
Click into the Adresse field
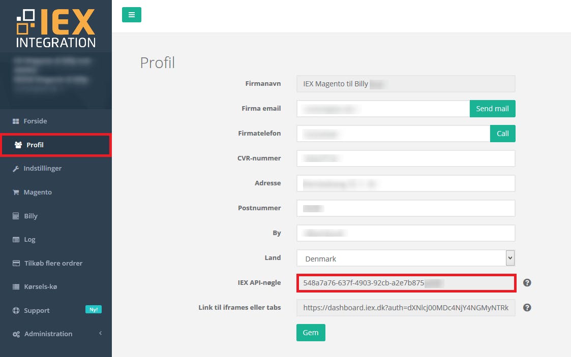[x=406, y=183]
